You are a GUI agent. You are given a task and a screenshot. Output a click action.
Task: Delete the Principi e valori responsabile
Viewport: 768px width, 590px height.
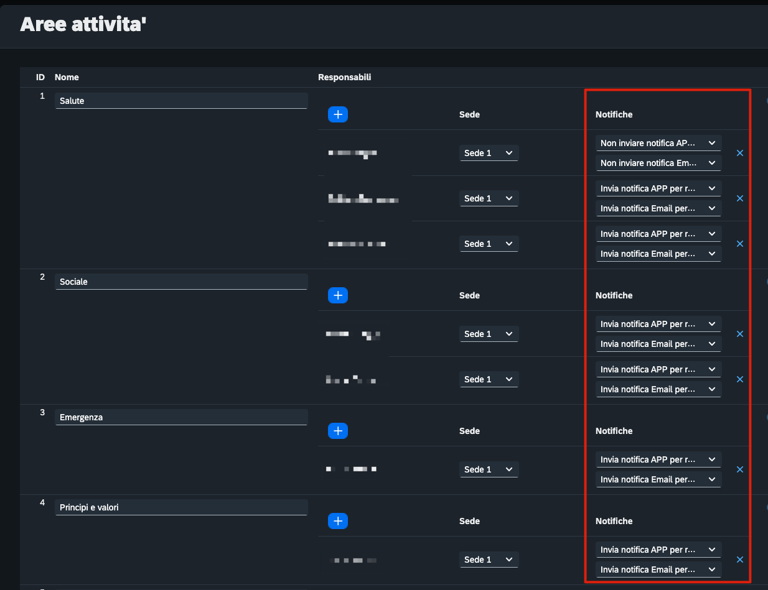pos(740,560)
